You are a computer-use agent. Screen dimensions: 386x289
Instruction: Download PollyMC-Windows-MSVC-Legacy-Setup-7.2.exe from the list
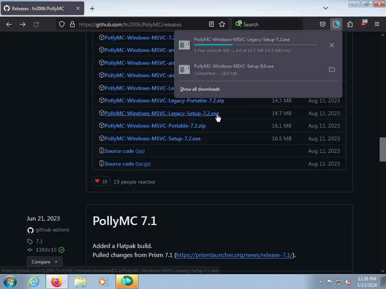click(162, 113)
